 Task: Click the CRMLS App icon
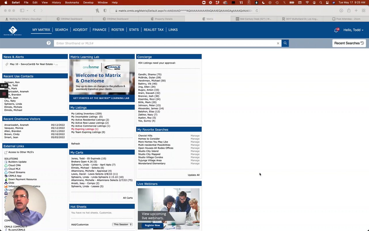pyautogui.click(x=6, y=176)
